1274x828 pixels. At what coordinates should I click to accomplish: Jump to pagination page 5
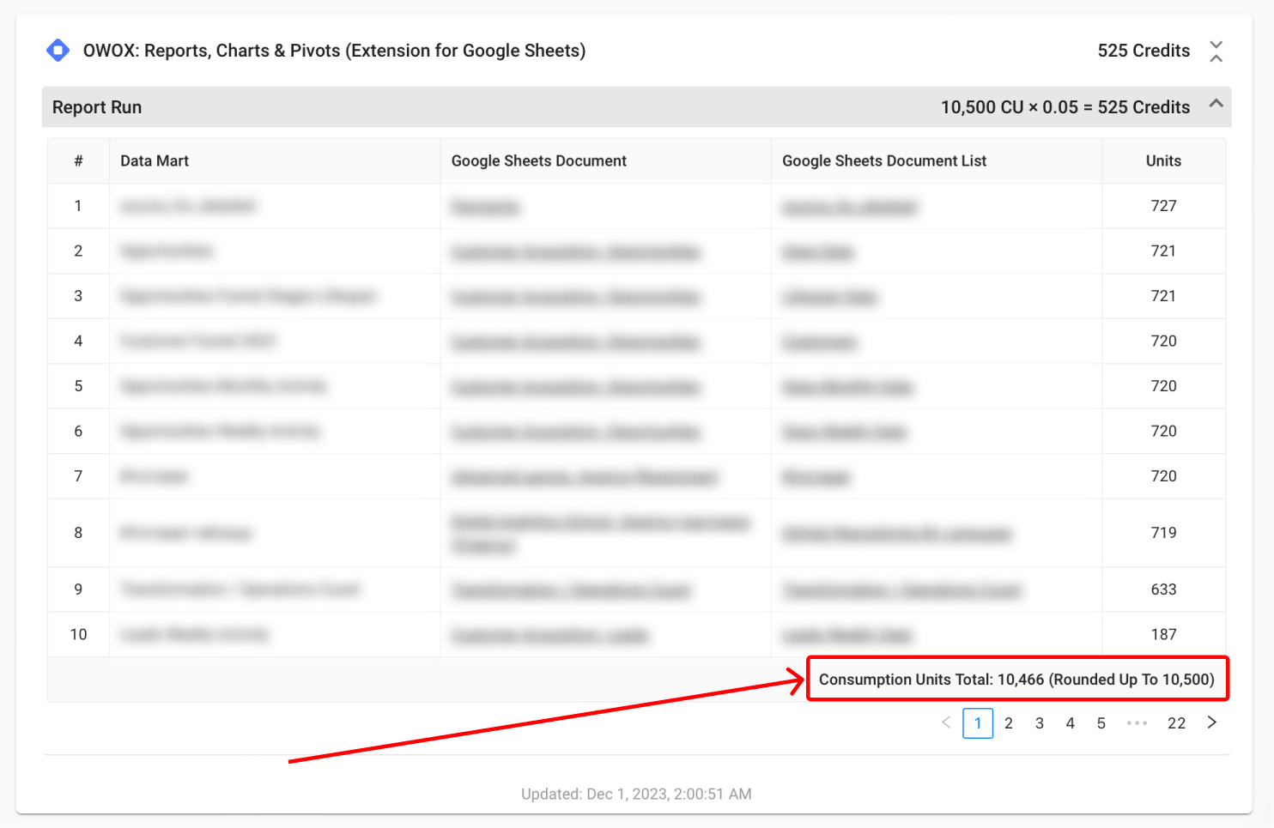[1101, 723]
